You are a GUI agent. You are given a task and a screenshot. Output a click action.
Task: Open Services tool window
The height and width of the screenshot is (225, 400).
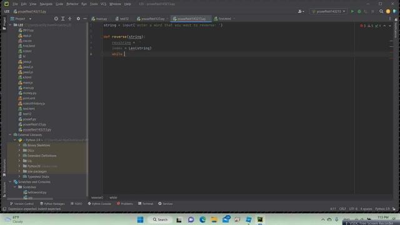pos(166,204)
